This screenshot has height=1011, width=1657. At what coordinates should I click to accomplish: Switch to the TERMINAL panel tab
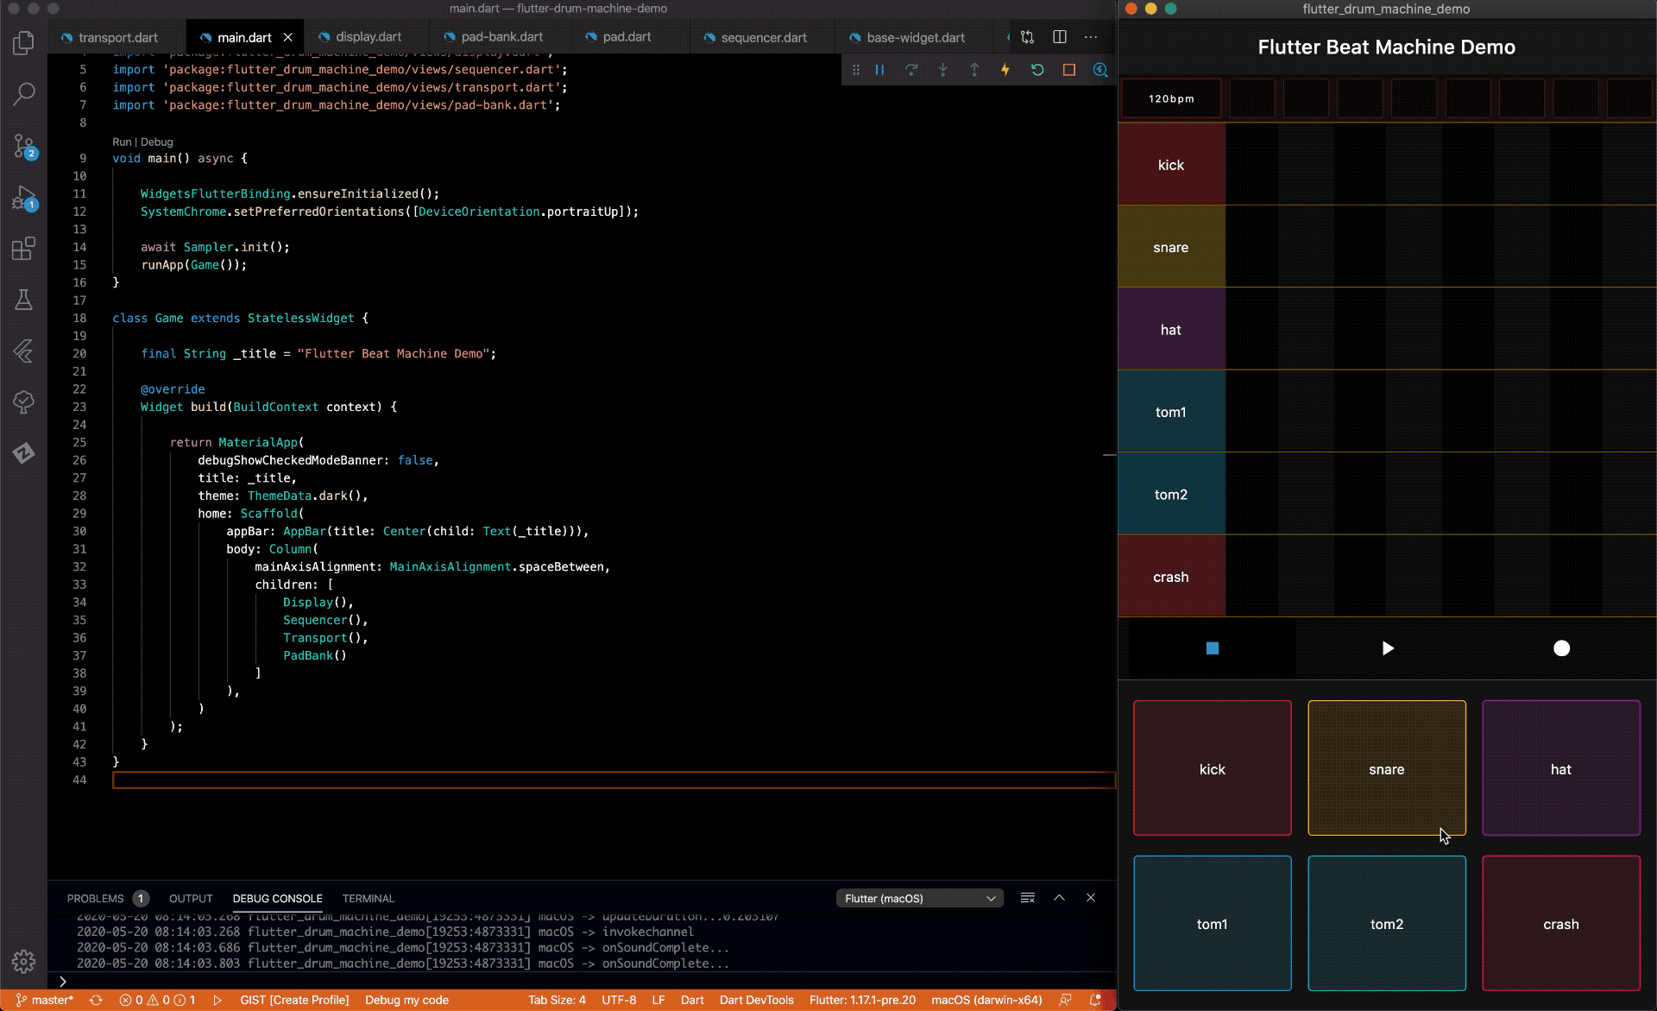point(369,898)
